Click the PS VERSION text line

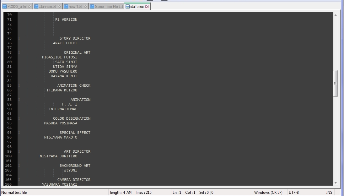pos(66,19)
